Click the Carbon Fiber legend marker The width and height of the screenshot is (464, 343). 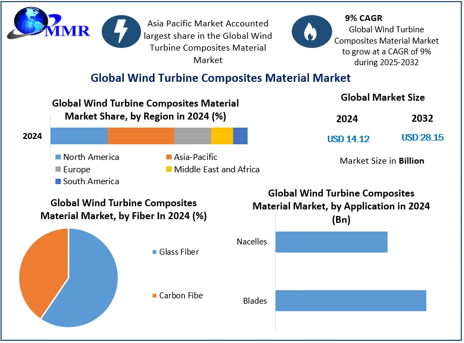[x=155, y=296]
